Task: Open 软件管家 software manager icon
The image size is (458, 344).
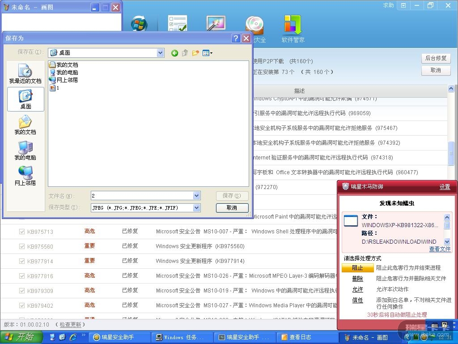Action: click(x=293, y=29)
